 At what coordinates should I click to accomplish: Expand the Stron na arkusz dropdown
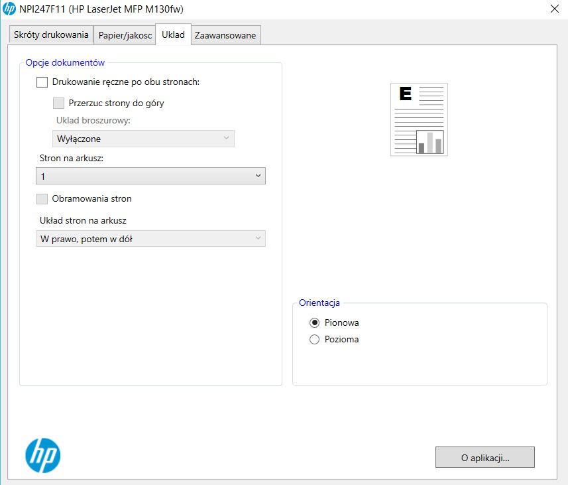point(150,176)
